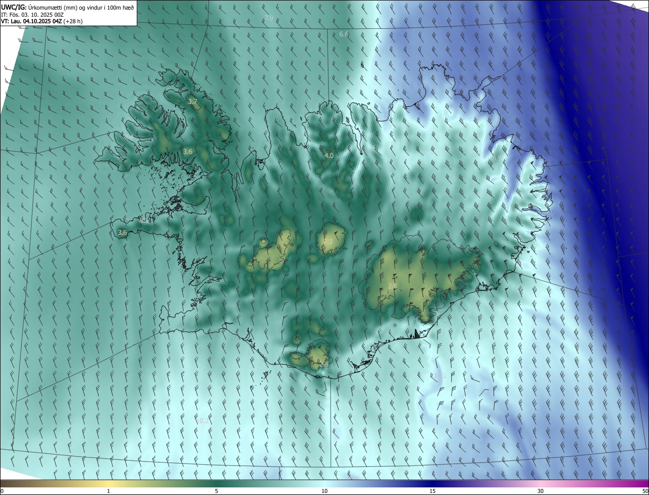Click the colorbar tick label 0

click(2, 491)
